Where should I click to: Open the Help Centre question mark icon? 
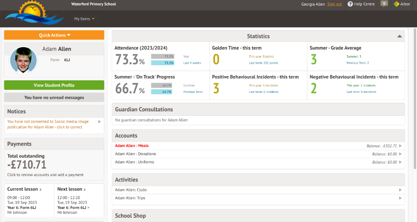350,4
